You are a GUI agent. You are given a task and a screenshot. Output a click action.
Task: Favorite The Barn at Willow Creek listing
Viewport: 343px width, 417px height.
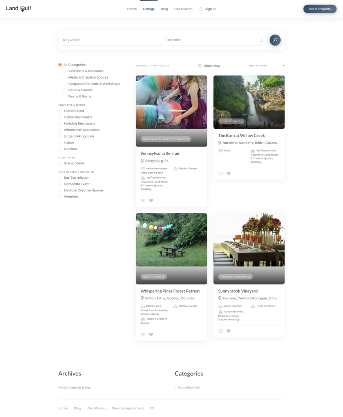[228, 173]
